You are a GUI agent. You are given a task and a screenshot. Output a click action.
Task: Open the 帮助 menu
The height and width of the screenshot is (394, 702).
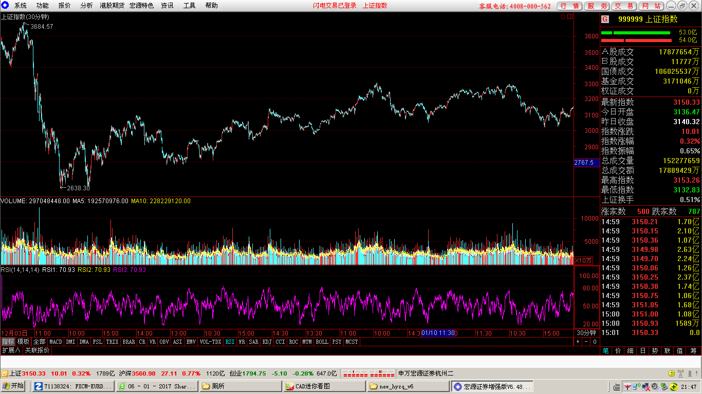[x=211, y=6]
